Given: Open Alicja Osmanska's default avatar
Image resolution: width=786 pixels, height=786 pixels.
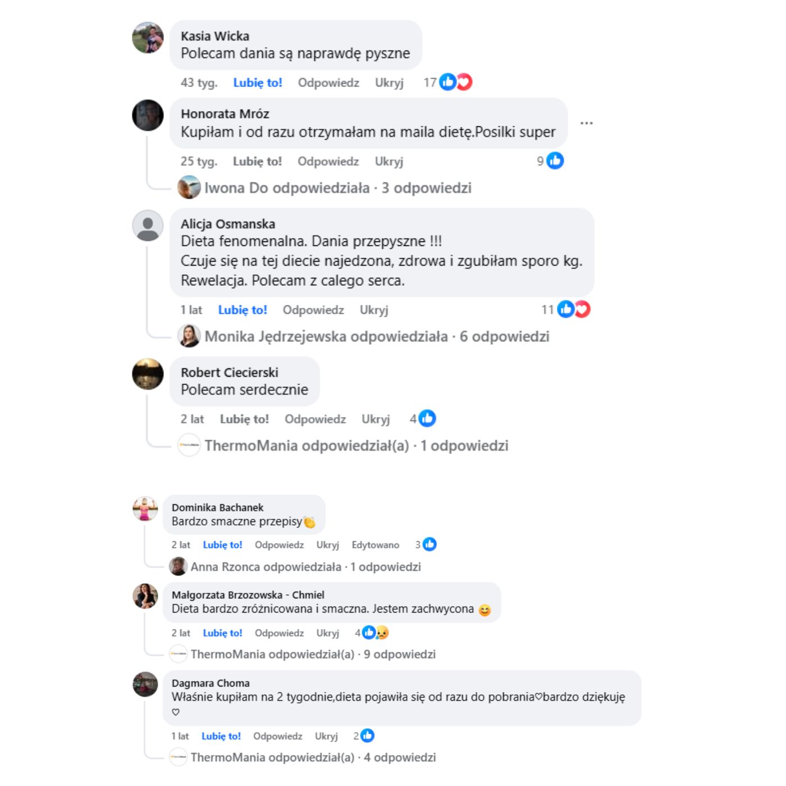Looking at the screenshot, I should point(148,226).
